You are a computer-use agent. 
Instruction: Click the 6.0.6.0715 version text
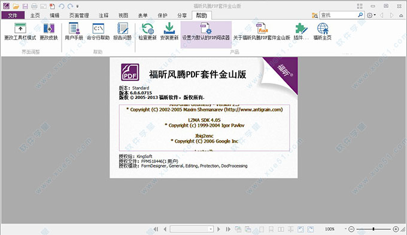(141, 92)
